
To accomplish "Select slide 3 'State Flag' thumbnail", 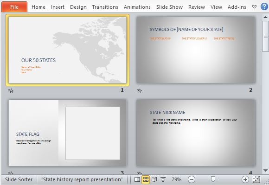I will (x=67, y=133).
